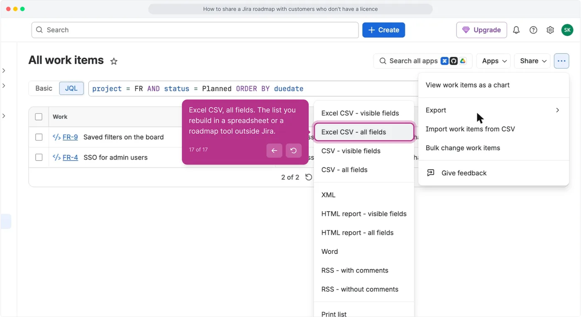This screenshot has width=581, height=317.
Task: Export HTML report - visible fields
Action: click(x=364, y=214)
